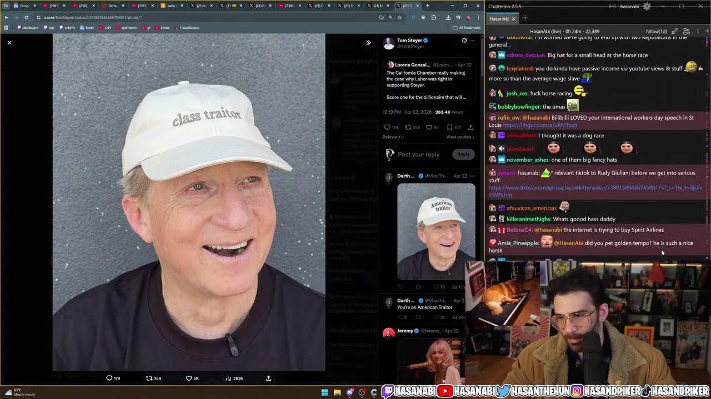The image size is (711, 399).
Task: Open the dashboard bookmark
Action: [28, 27]
